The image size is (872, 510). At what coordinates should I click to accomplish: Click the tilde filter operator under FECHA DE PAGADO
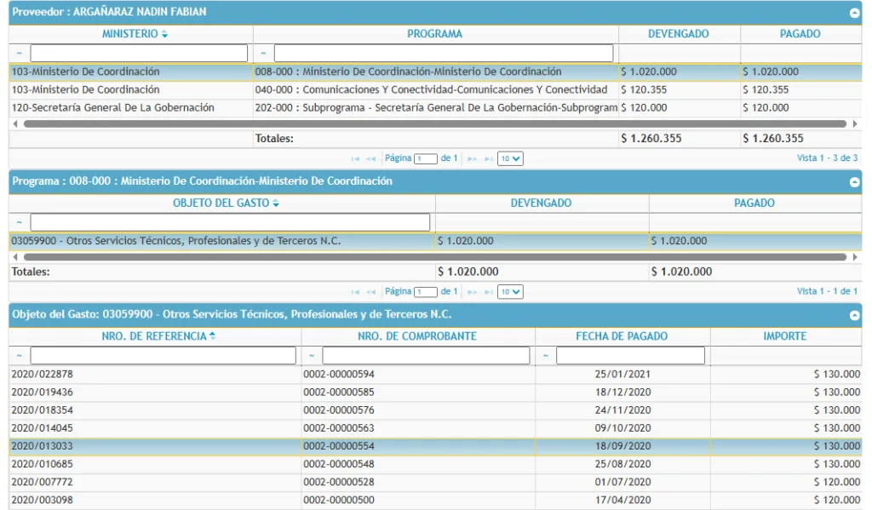click(547, 355)
